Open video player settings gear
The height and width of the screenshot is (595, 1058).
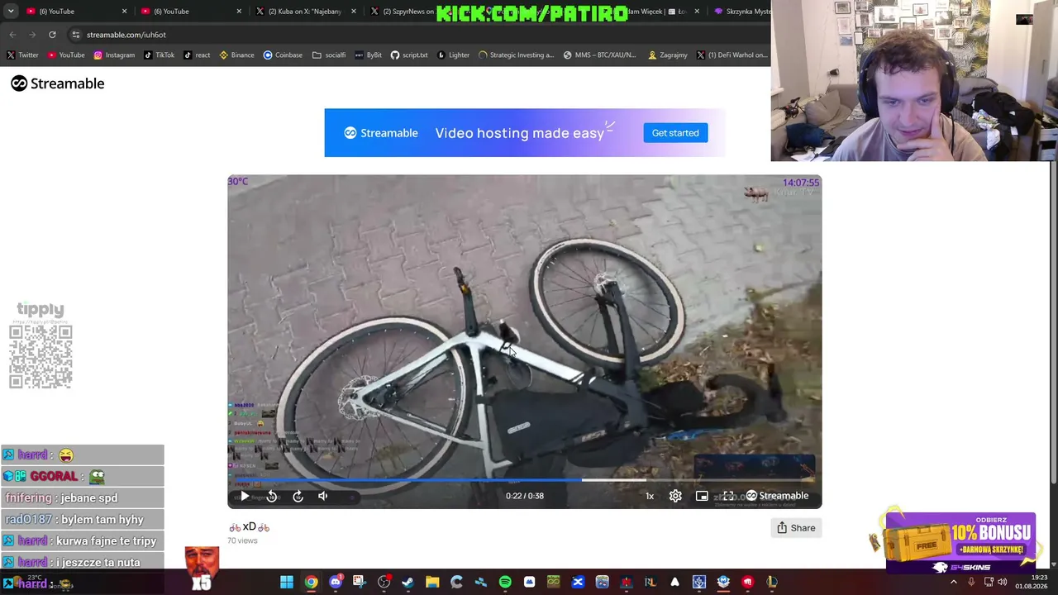(x=675, y=496)
